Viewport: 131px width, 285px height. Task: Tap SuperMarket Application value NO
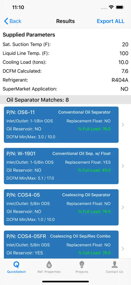[124, 89]
